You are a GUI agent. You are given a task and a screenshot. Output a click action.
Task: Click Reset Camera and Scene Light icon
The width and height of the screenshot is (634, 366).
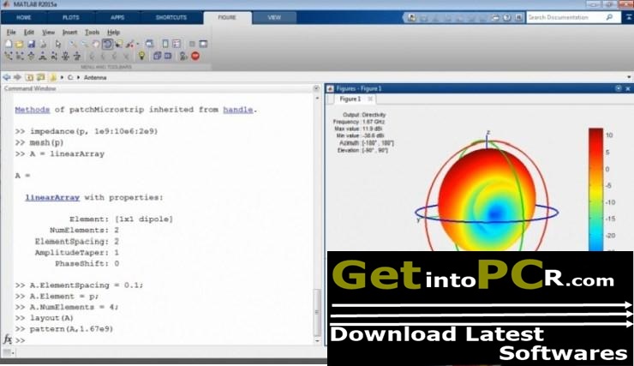coord(183,56)
